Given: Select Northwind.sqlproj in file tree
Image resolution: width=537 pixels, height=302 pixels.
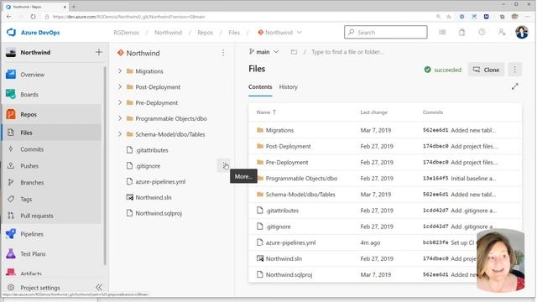Looking at the screenshot, I should coord(159,213).
